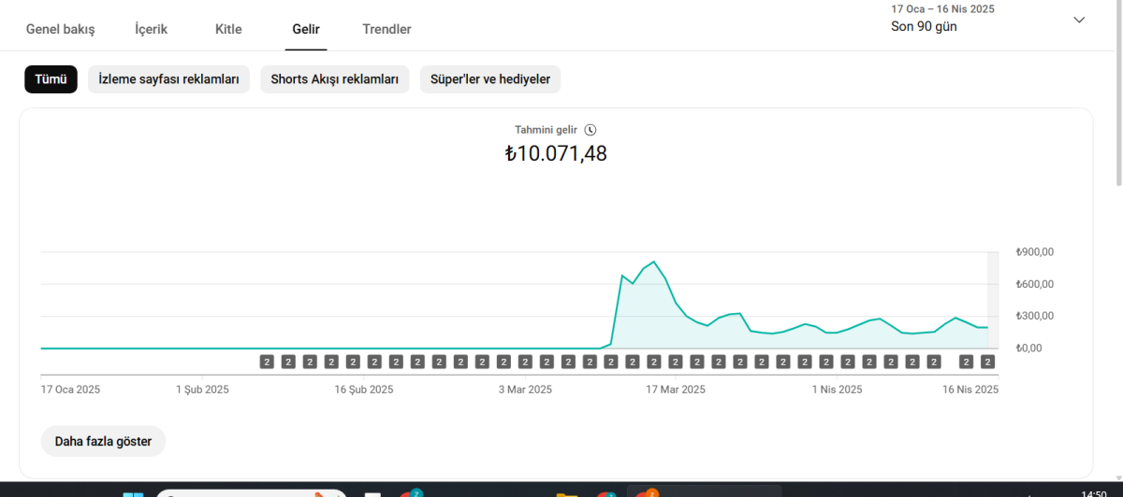
Task: Select the Gelir tab
Action: point(306,29)
